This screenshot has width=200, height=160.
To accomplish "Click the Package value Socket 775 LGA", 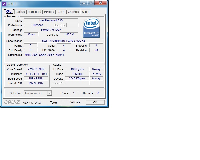I will pos(51,30).
